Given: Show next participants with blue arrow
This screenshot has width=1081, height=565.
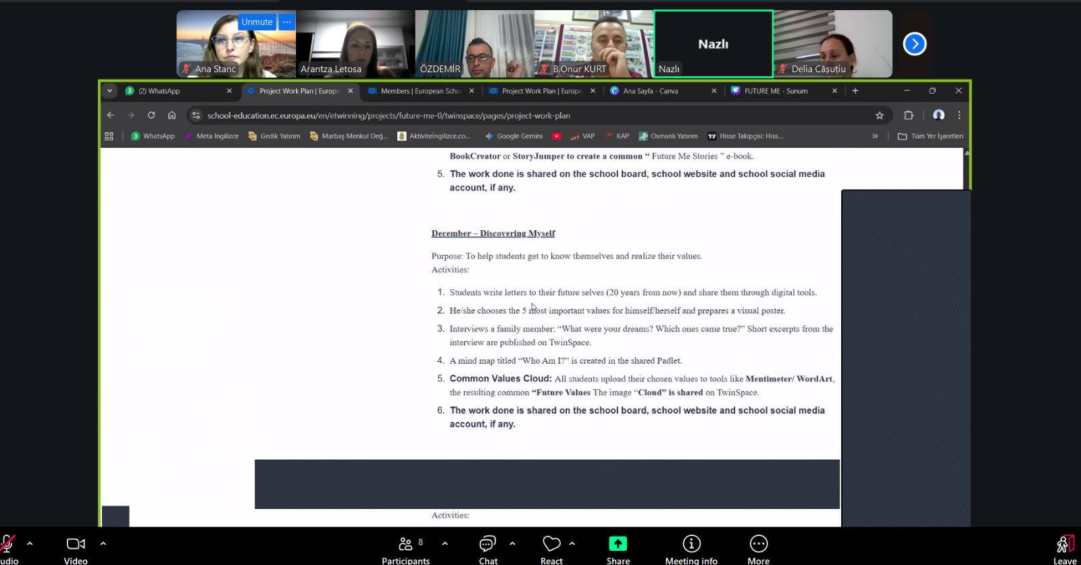Looking at the screenshot, I should 914,44.
